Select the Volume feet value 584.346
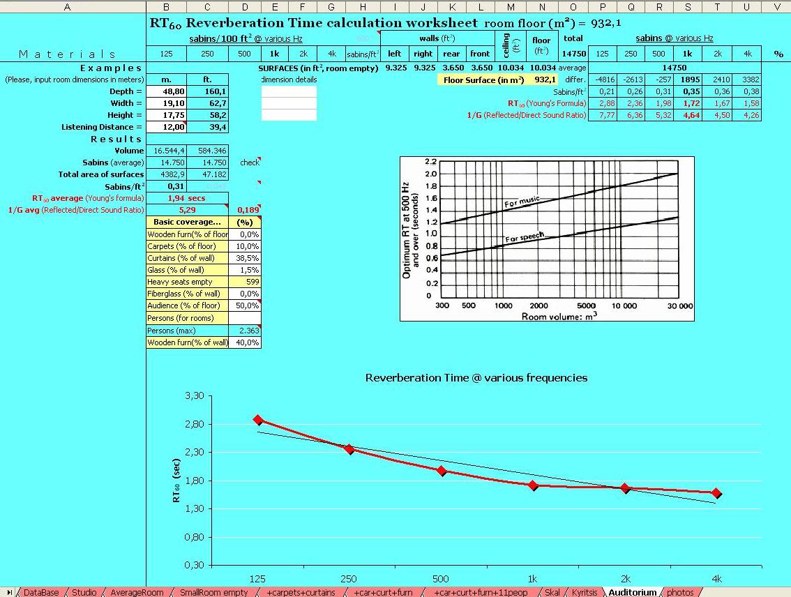This screenshot has height=597, width=791. coord(208,151)
